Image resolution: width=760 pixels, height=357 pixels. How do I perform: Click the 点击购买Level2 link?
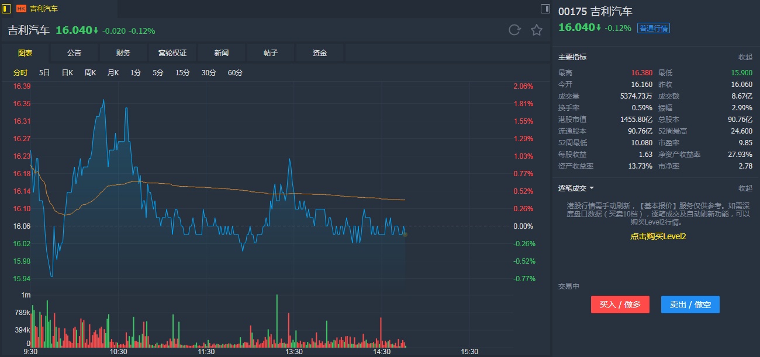pos(658,236)
